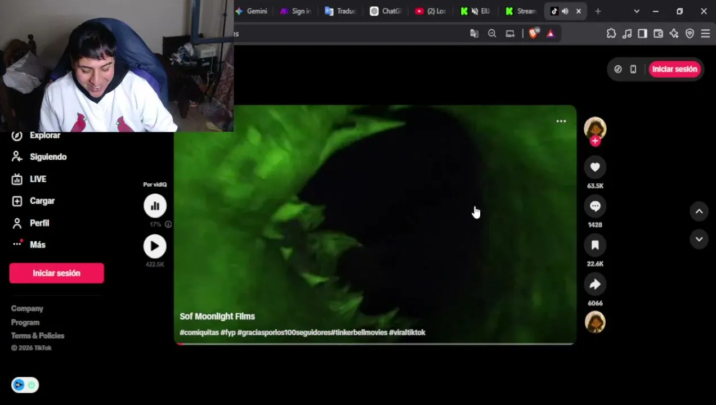716x405 pixels.
Task: Click the translate page icon in address bar
Action: 474,34
